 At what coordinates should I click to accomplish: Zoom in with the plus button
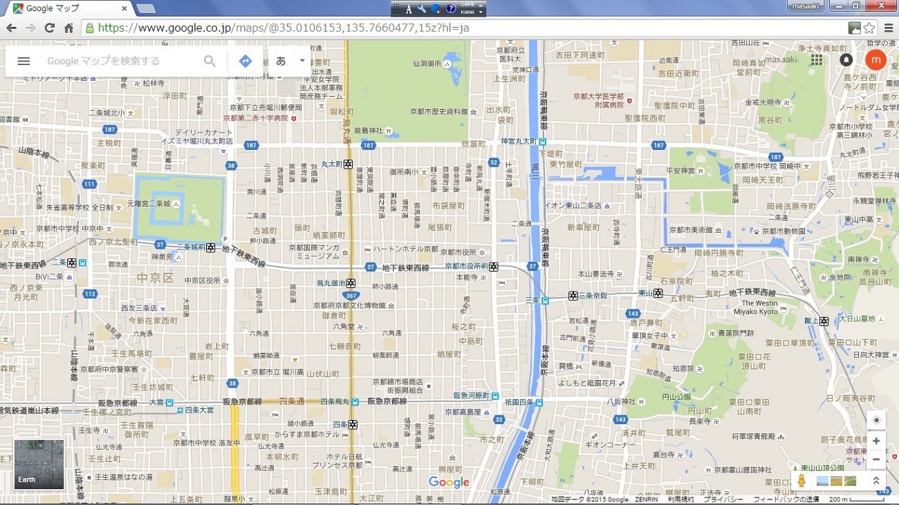tap(876, 441)
